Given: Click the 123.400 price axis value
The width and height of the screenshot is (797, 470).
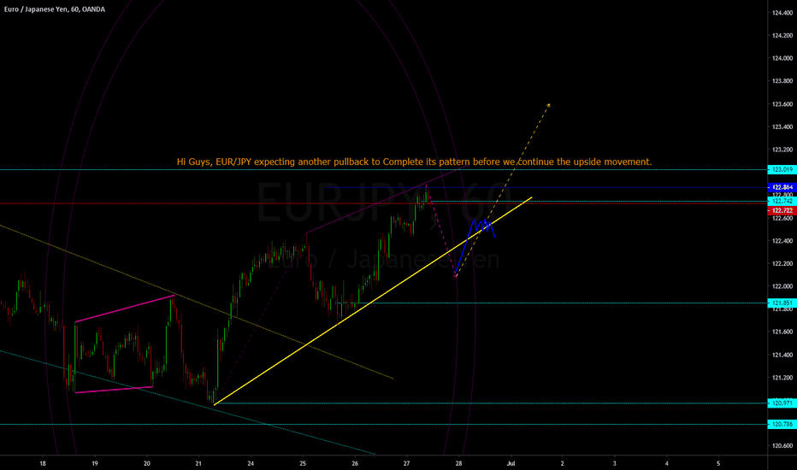Looking at the screenshot, I should (782, 127).
